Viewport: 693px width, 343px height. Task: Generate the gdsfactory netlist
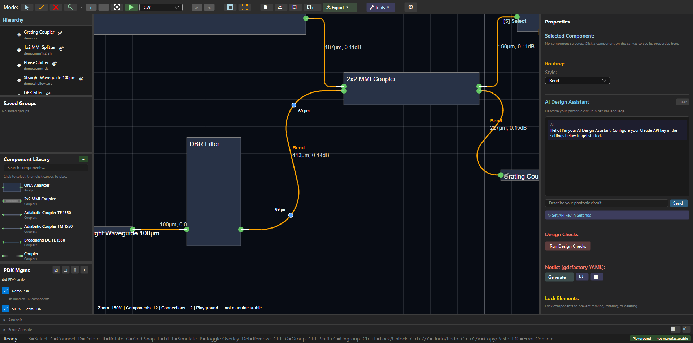pyautogui.click(x=559, y=277)
